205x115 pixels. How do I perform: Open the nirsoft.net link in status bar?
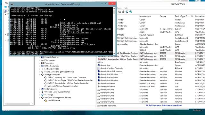[x=172, y=105]
